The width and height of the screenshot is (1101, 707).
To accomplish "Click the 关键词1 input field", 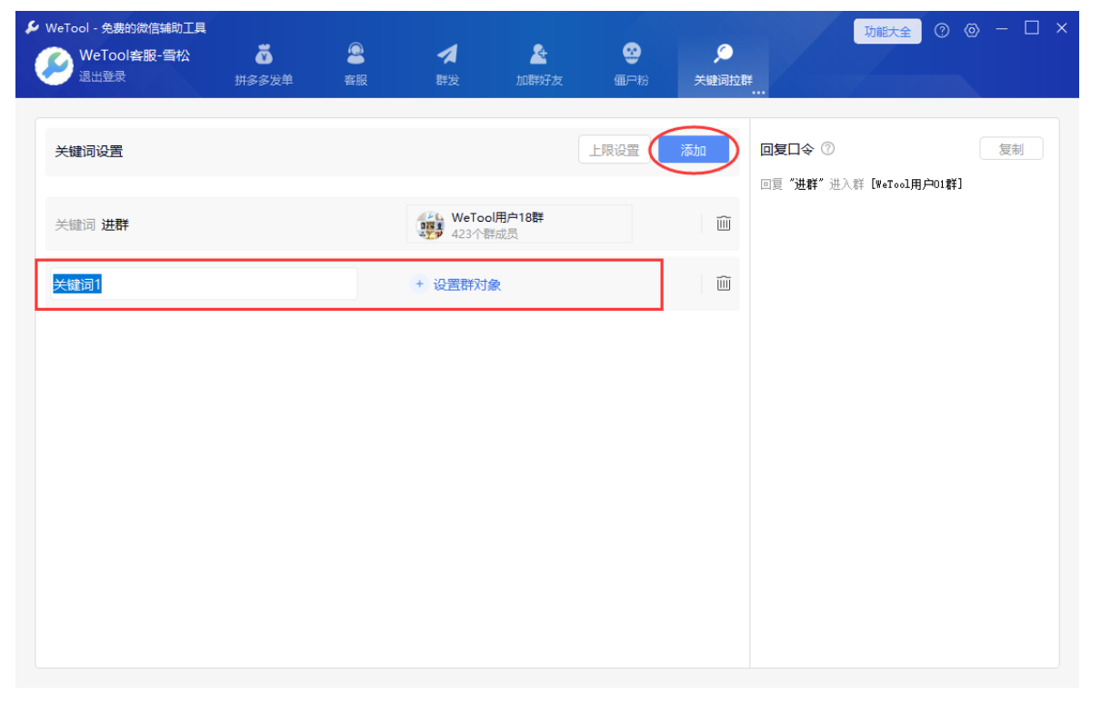I will coord(202,284).
